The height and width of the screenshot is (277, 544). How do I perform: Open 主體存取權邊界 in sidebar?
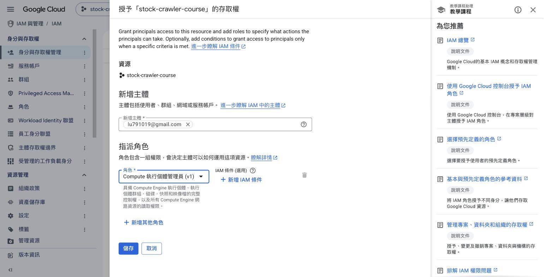click(37, 148)
